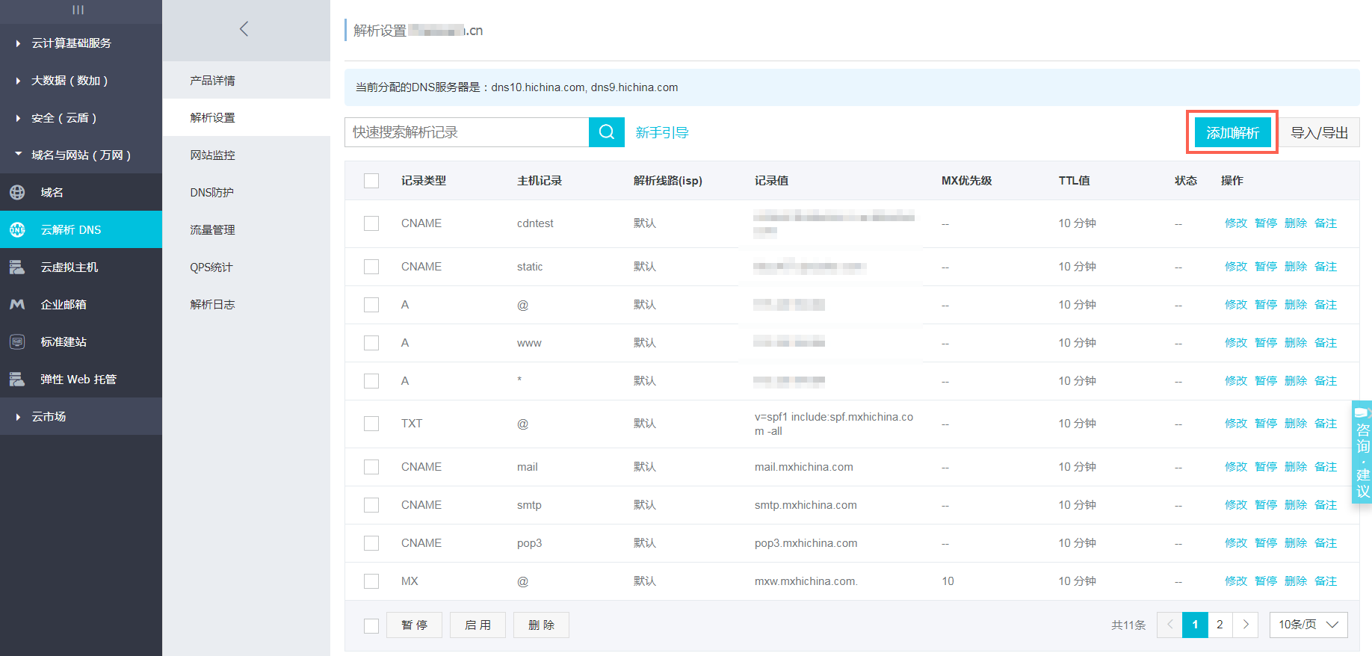Click the 云解析 DNS icon
Viewport: 1372px width, 656px height.
coord(17,229)
